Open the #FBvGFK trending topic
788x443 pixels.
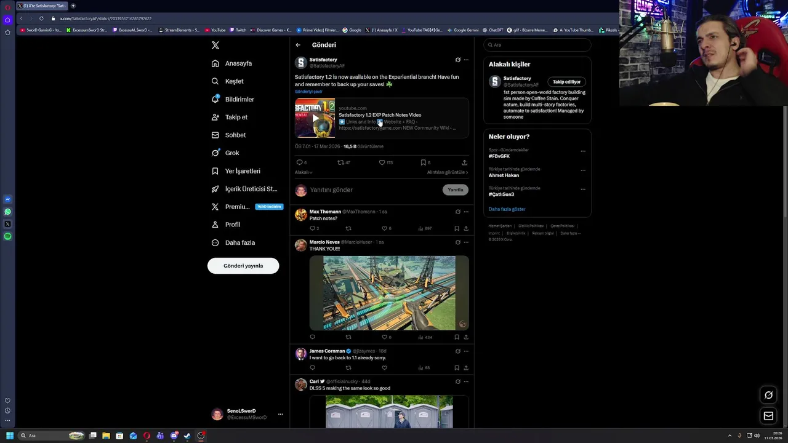(x=499, y=156)
